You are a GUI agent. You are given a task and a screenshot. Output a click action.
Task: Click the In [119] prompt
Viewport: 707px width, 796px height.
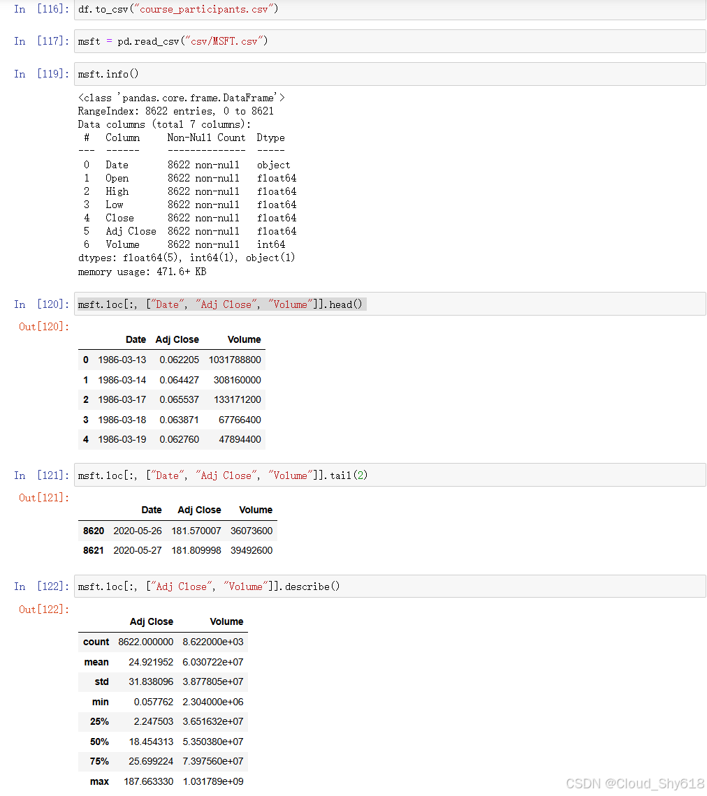tap(41, 74)
